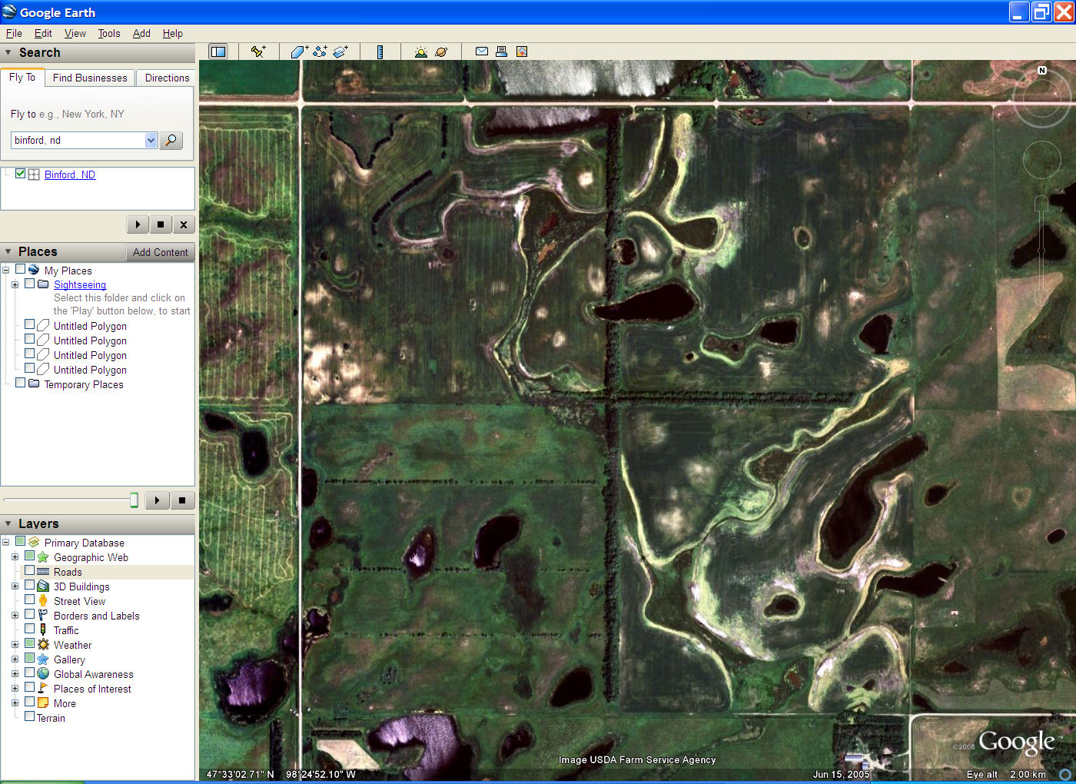Click the Add Placemark pushpin icon
Screen dimensions: 1076x784
click(258, 51)
